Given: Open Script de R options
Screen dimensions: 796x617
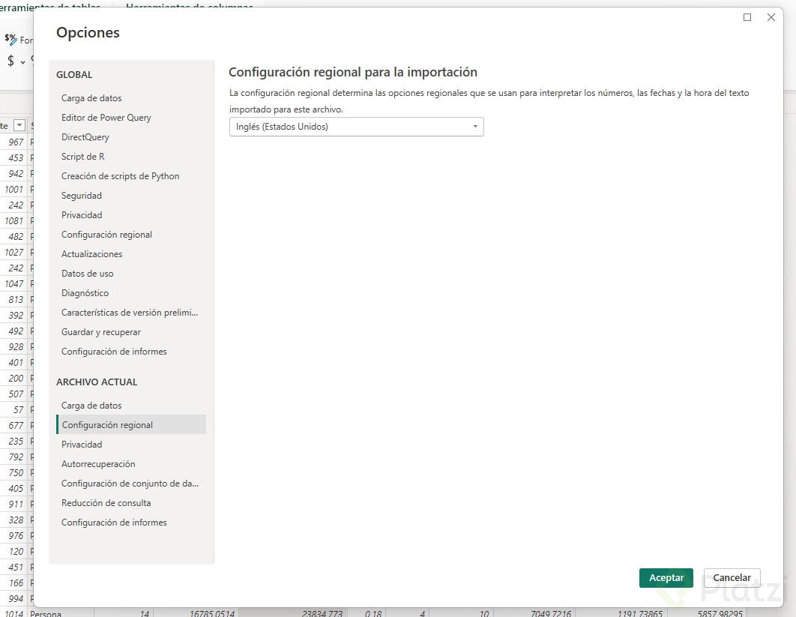Looking at the screenshot, I should 83,157.
